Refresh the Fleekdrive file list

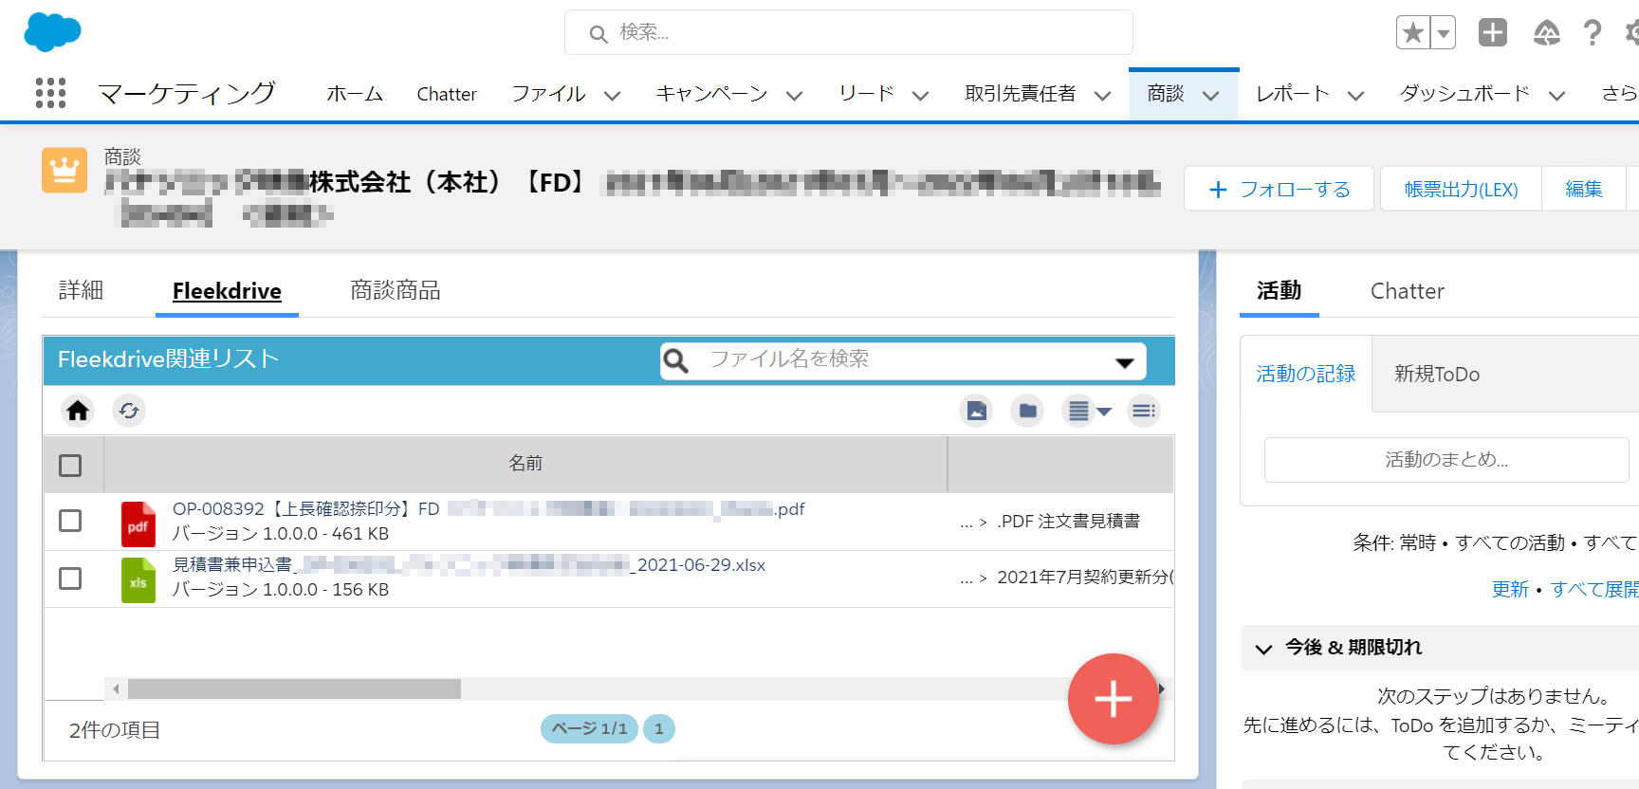pyautogui.click(x=129, y=411)
